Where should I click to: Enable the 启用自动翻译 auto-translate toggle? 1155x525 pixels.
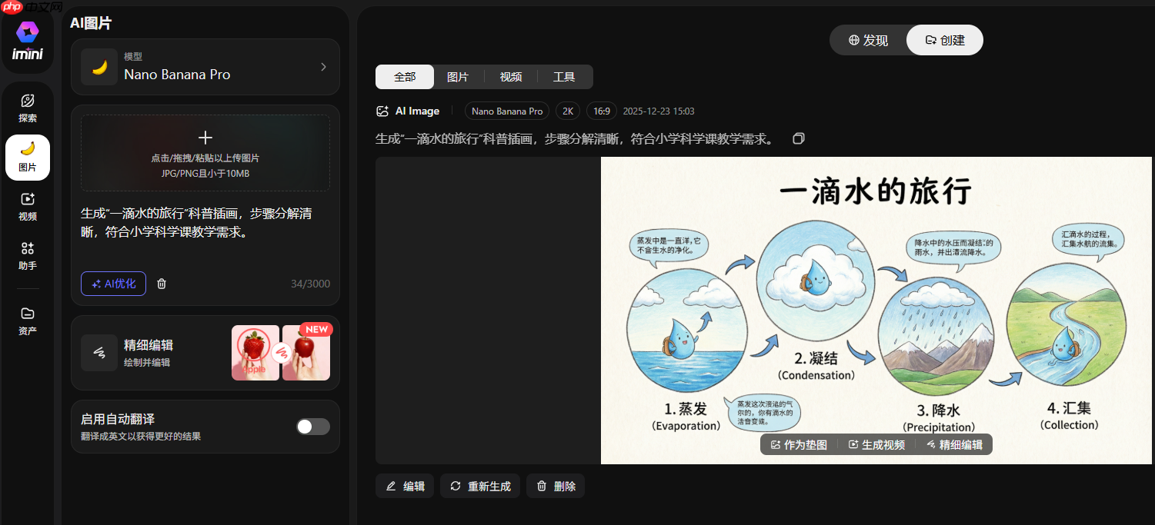pyautogui.click(x=312, y=426)
